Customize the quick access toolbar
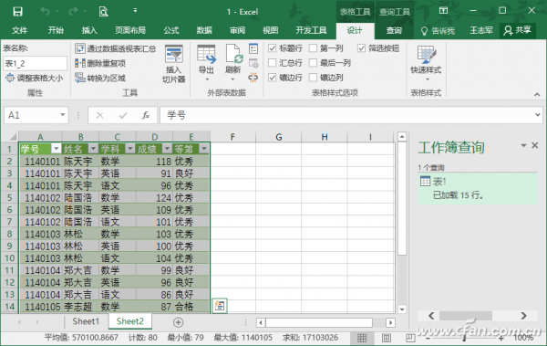Screen dimensions: 547x346 pyautogui.click(x=135, y=10)
